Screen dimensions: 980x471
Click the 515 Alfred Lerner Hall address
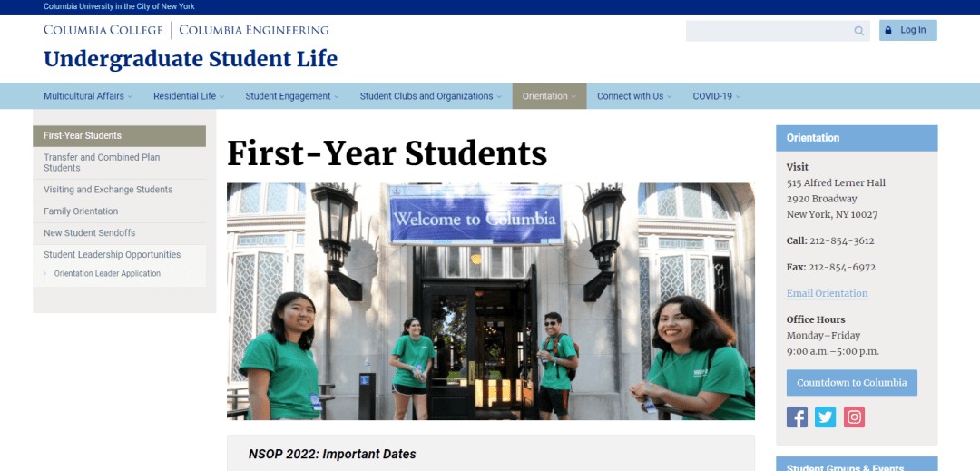tap(836, 183)
